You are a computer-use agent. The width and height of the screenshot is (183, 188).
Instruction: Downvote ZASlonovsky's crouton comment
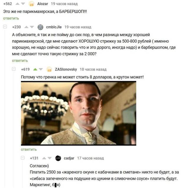click(41, 69)
